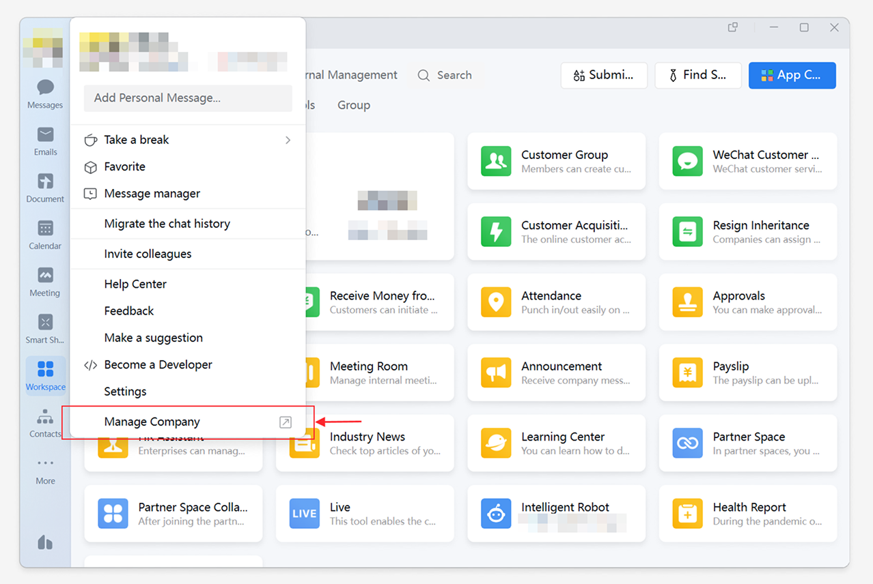Open Messages in the sidebar
This screenshot has width=873, height=584.
pyautogui.click(x=45, y=94)
